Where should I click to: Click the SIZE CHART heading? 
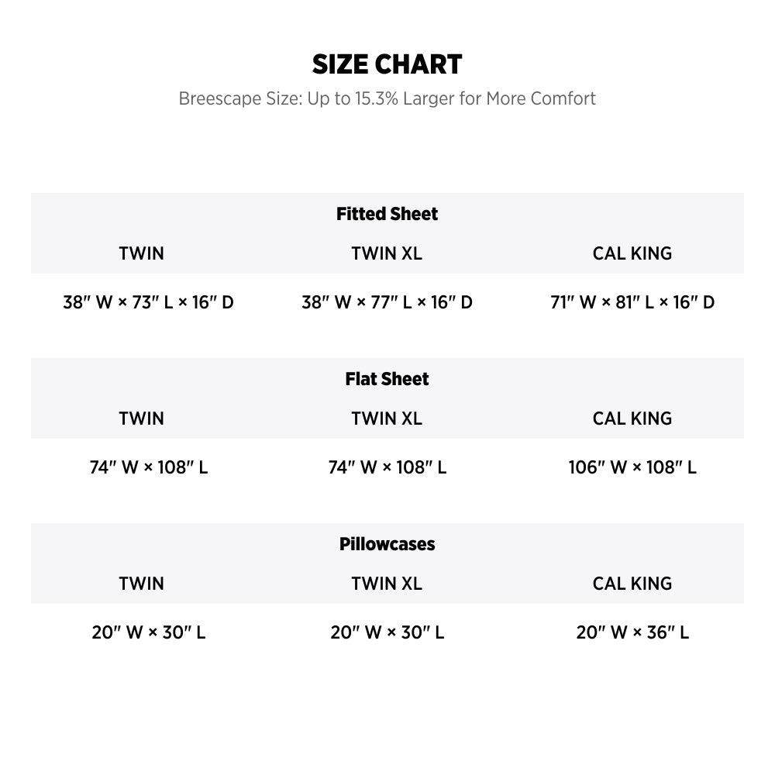387,64
